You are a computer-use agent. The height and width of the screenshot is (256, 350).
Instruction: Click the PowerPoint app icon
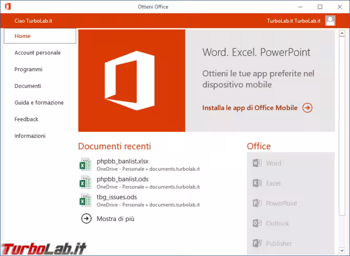pyautogui.click(x=257, y=203)
